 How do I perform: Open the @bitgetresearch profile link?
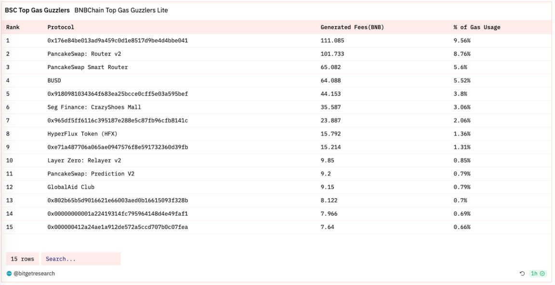coord(34,273)
